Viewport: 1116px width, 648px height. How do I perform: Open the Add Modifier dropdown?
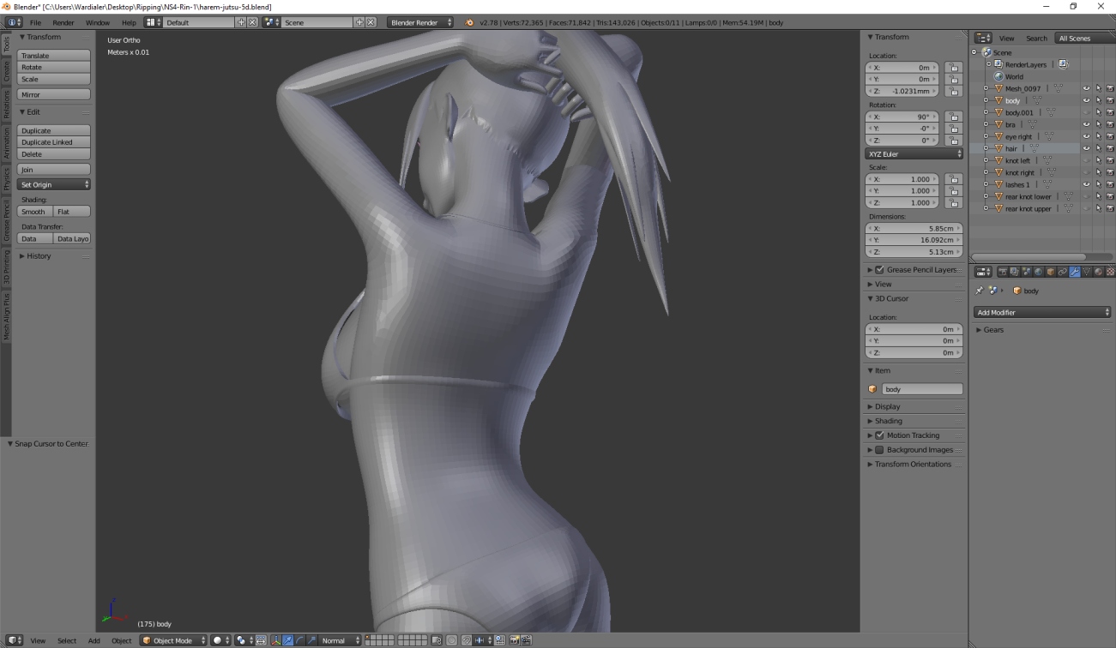pos(1042,313)
